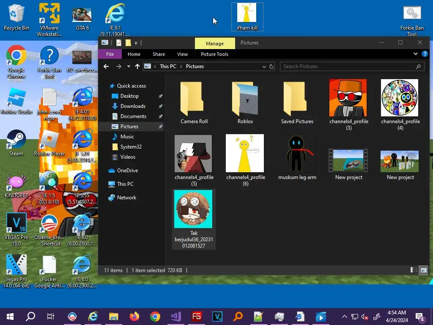Screen dimensions: 433x325
Task: Select the VMware Workstation desktop shortcut
Action: pyautogui.click(x=49, y=20)
